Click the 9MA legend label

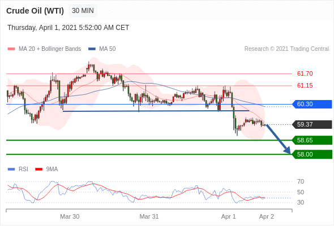point(52,169)
